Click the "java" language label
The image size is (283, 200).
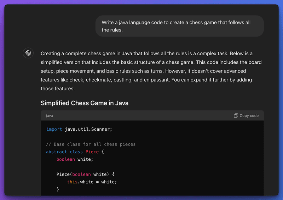pyautogui.click(x=49, y=116)
